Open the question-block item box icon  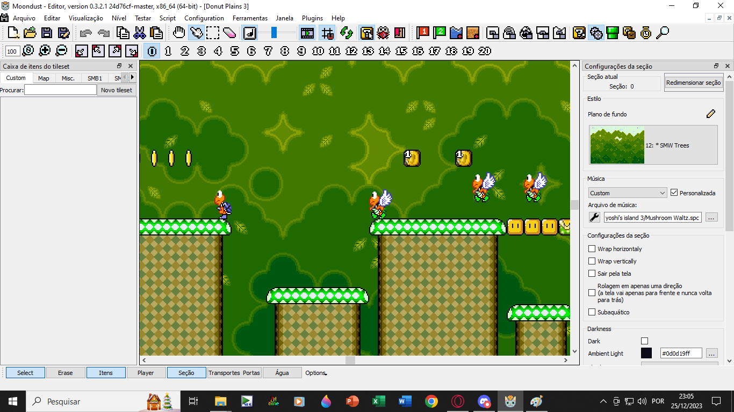[x=579, y=33]
